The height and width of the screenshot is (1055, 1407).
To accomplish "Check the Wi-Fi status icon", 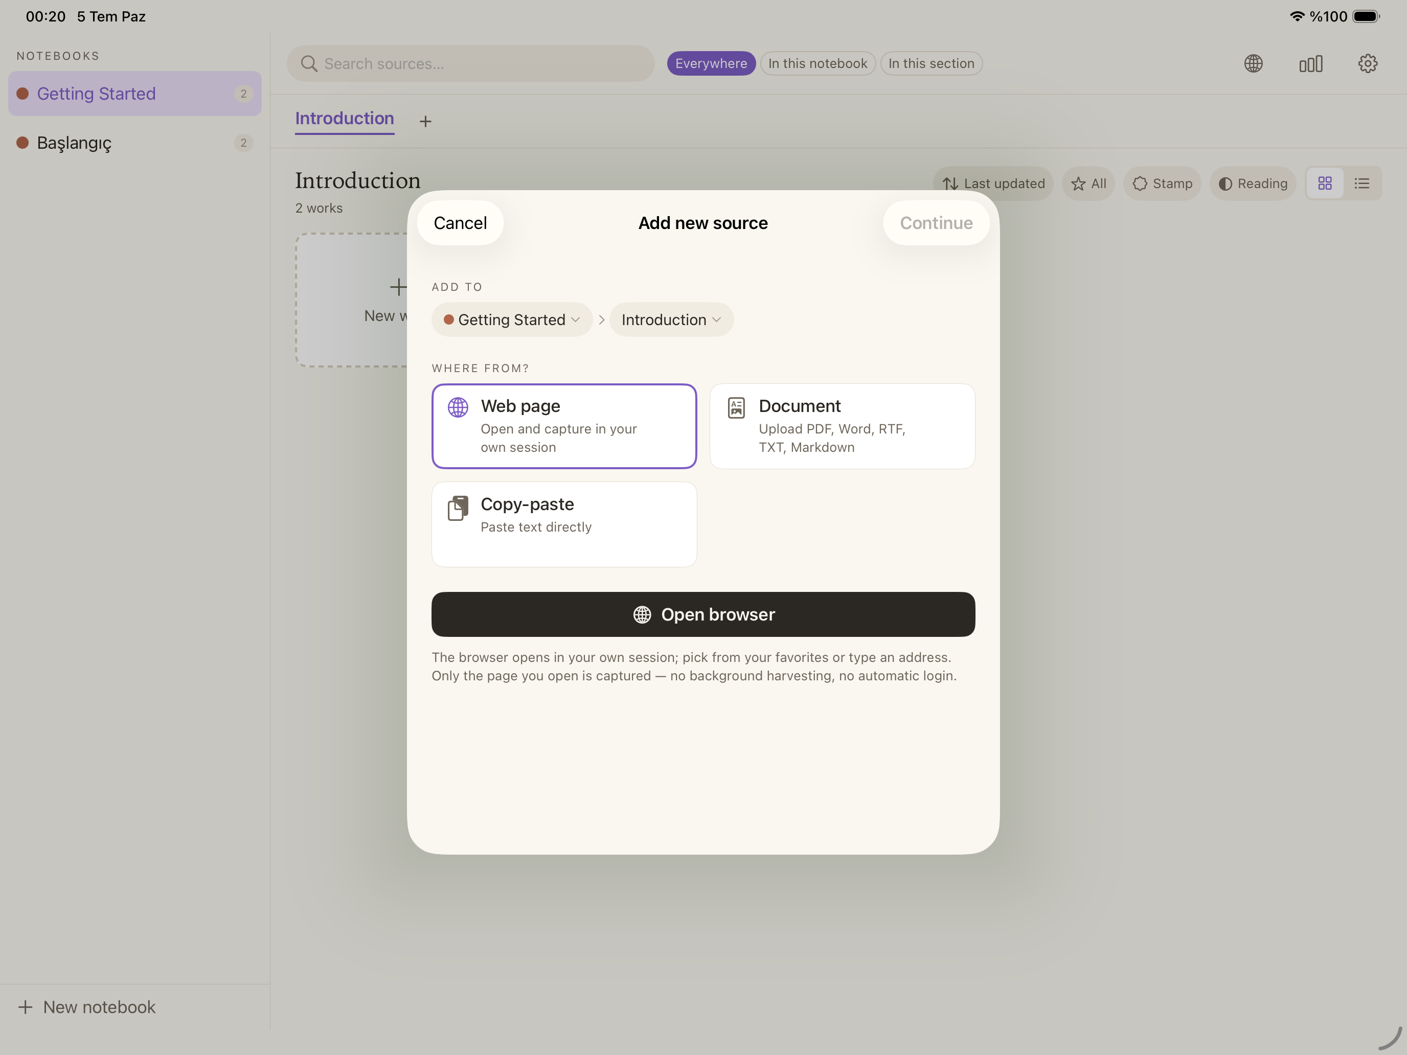I will (x=1297, y=16).
